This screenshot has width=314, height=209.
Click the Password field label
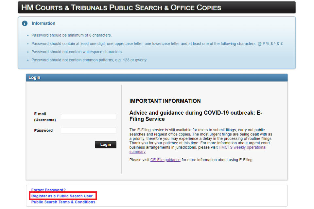tap(43, 131)
